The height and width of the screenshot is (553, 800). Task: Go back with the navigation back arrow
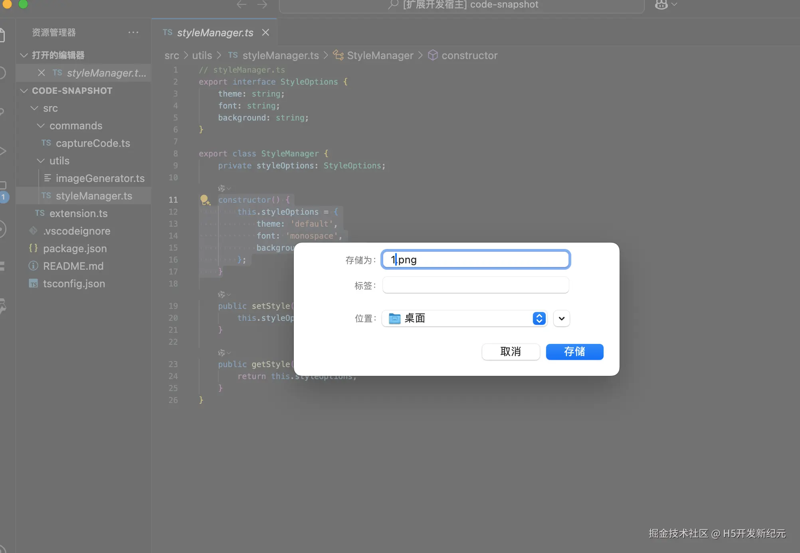click(x=242, y=4)
